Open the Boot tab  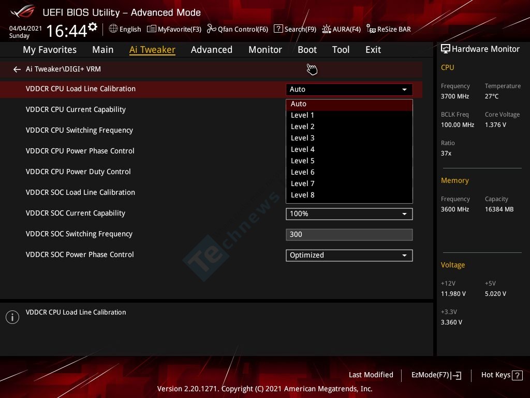(307, 50)
